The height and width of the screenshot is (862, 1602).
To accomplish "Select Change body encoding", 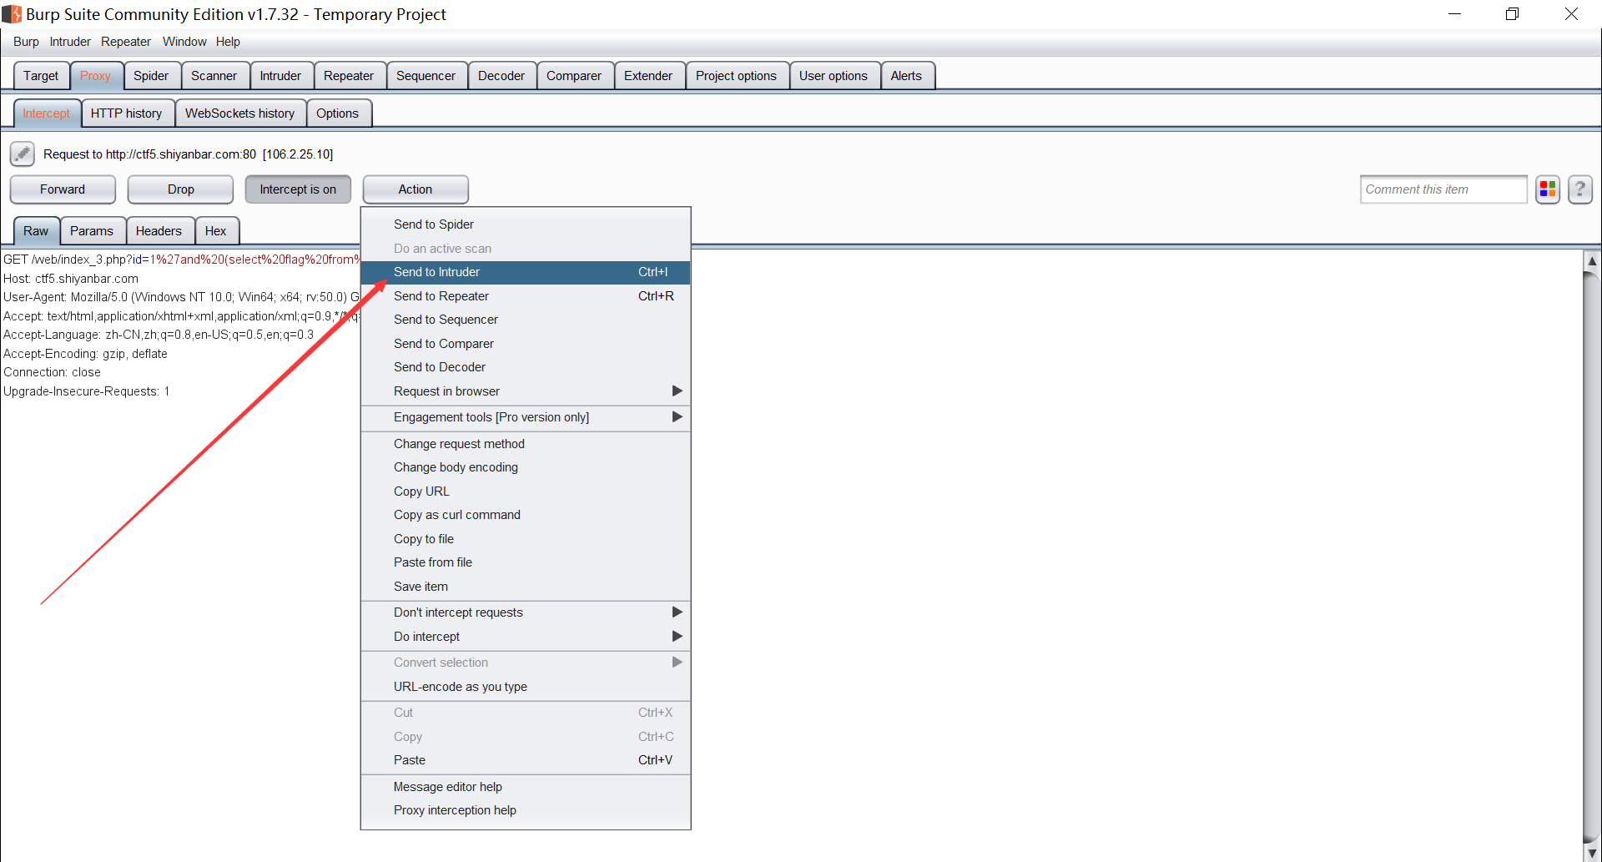I will 526,467.
